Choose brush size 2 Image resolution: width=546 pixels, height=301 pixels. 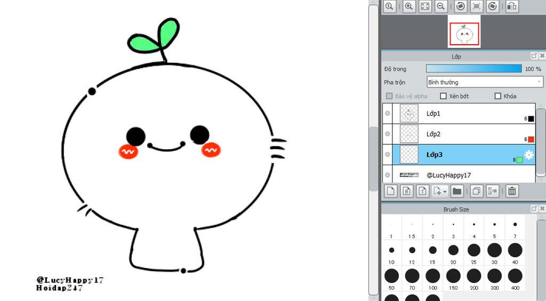433,228
